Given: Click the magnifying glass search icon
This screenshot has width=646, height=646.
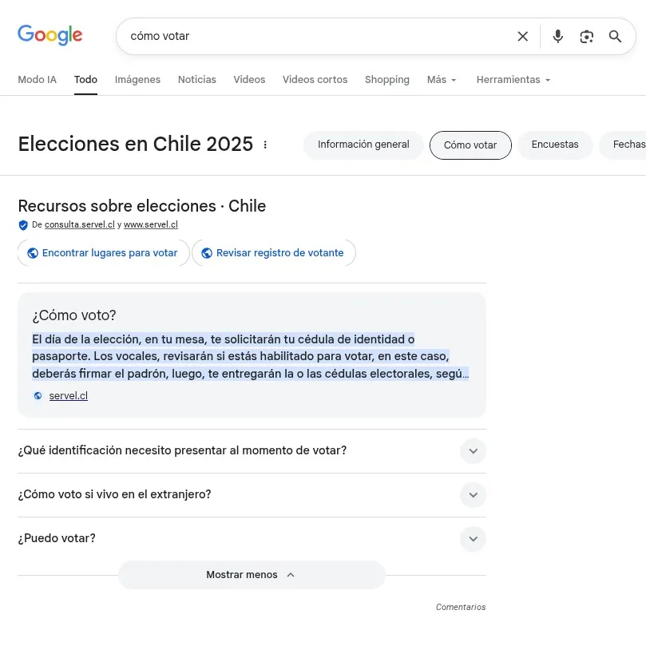Looking at the screenshot, I should point(615,36).
